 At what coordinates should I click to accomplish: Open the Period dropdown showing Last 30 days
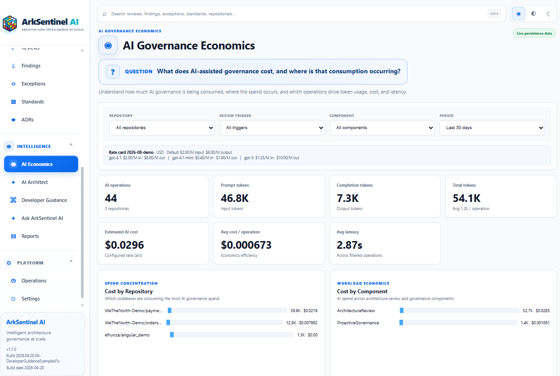coord(492,128)
